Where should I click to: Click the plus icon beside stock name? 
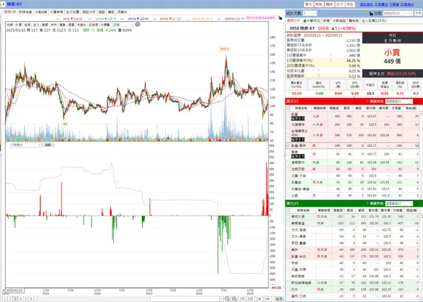click(3, 4)
